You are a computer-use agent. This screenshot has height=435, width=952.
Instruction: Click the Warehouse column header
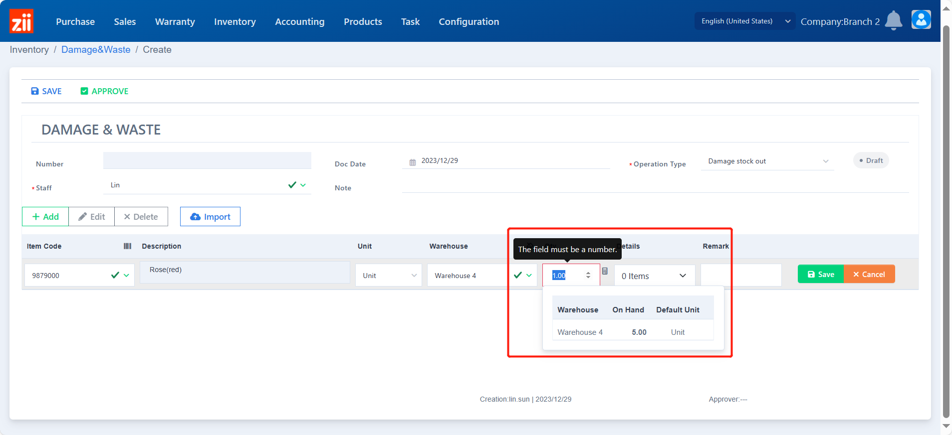pos(449,246)
